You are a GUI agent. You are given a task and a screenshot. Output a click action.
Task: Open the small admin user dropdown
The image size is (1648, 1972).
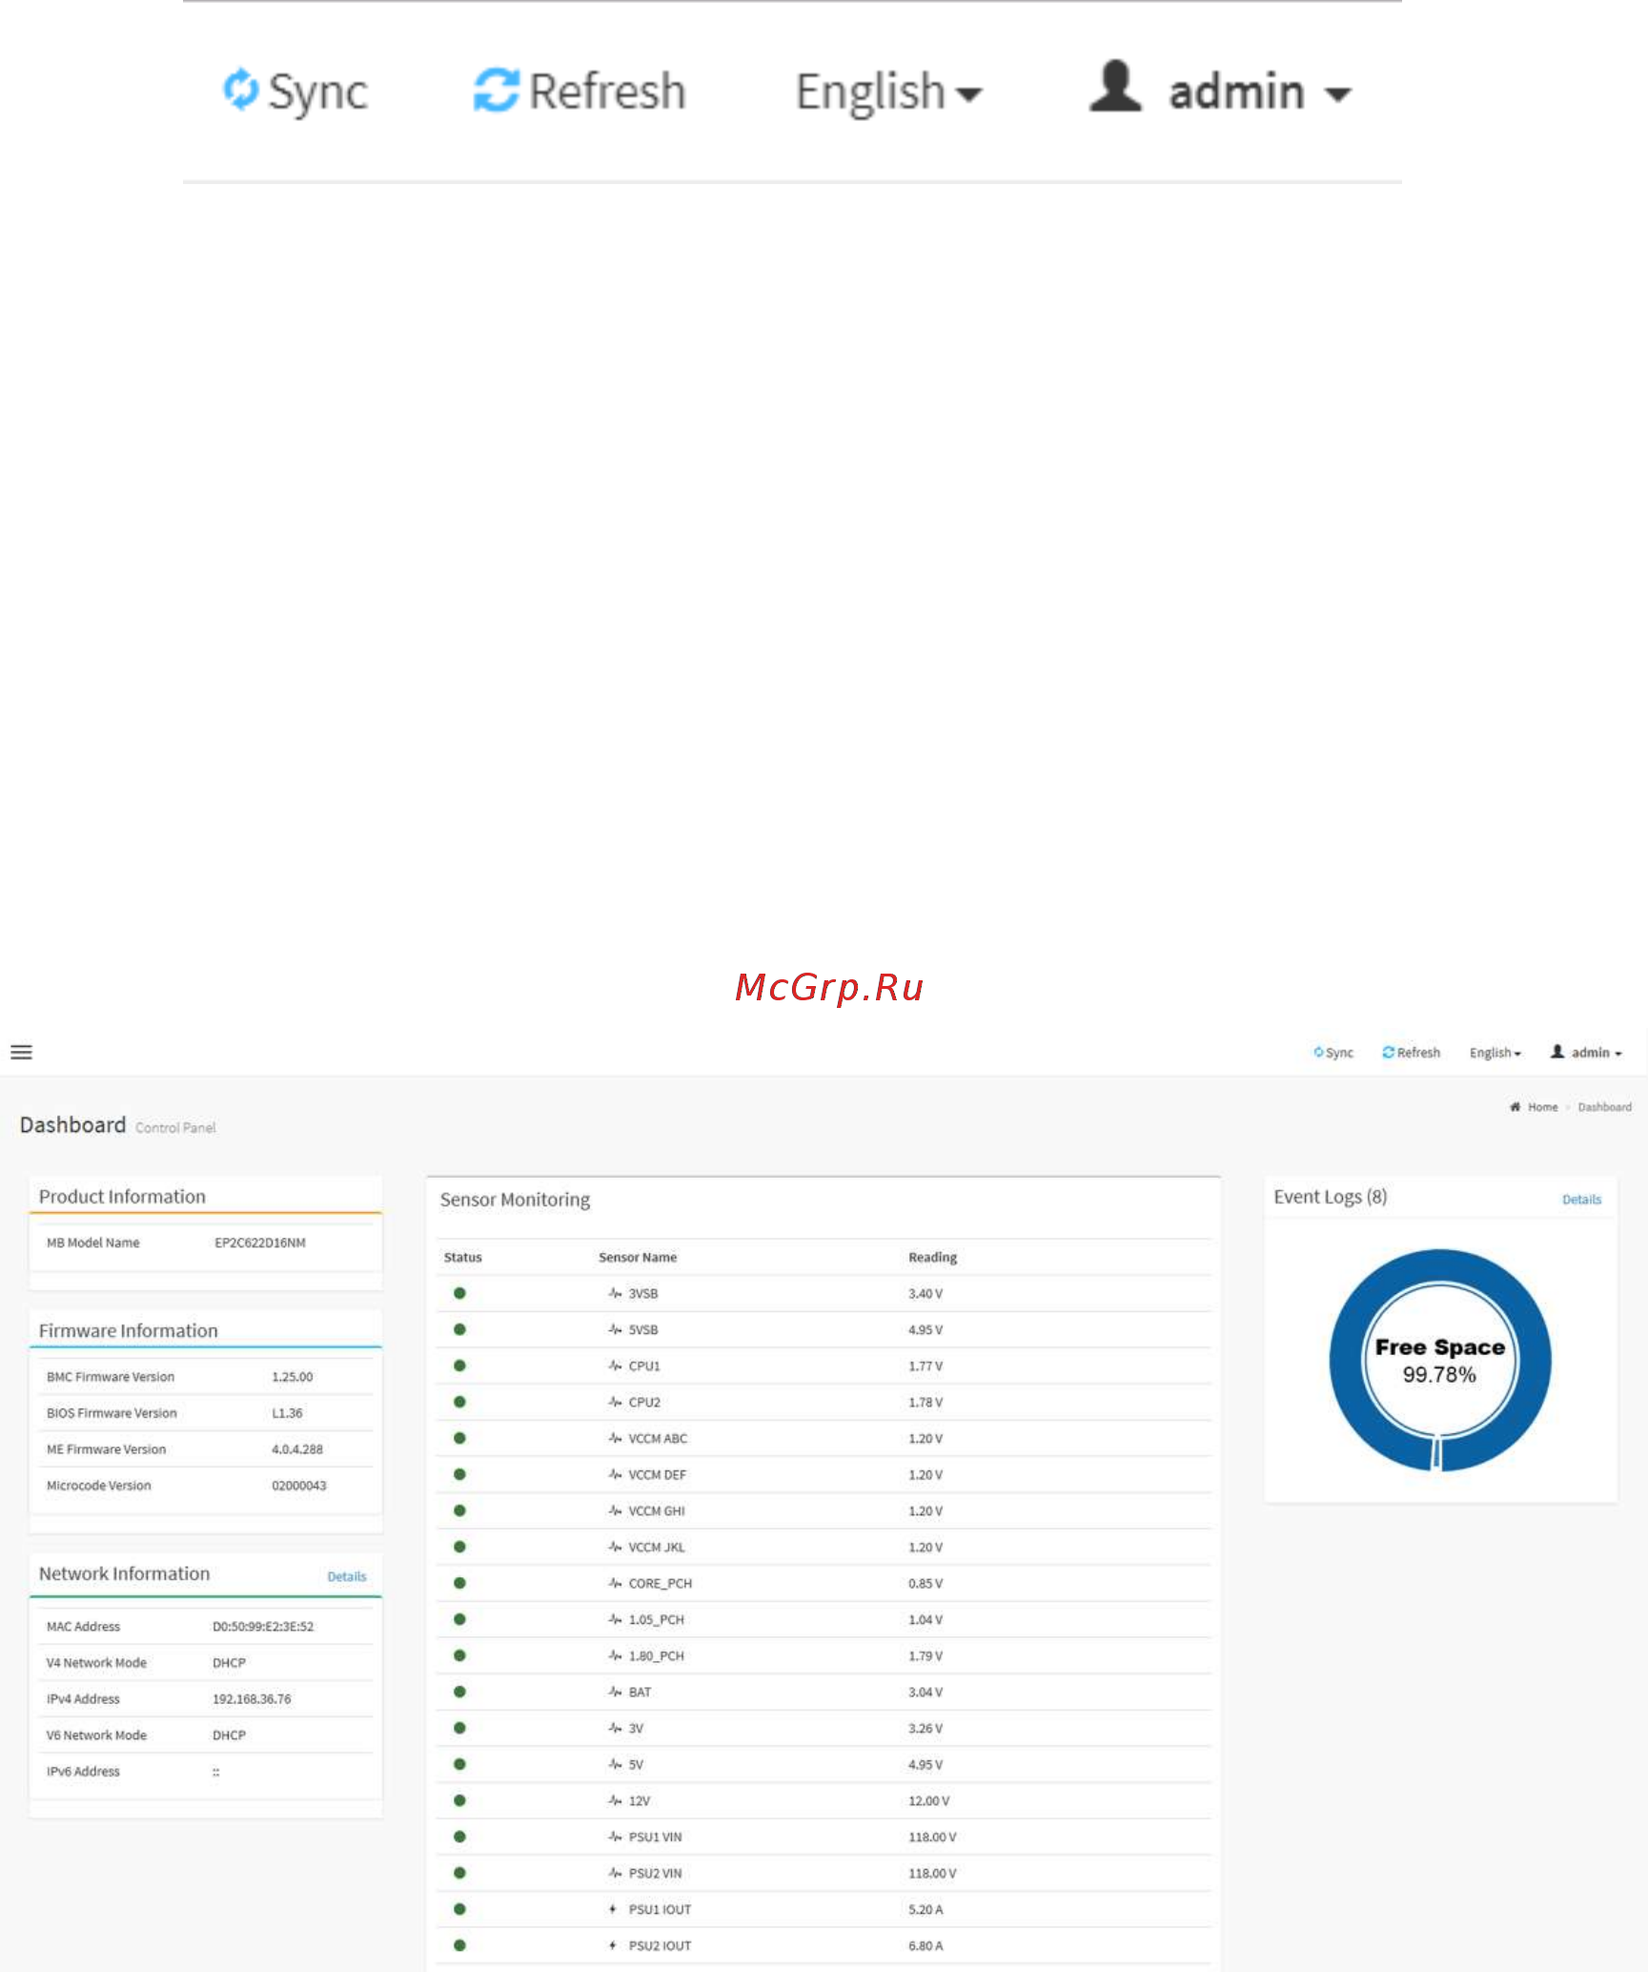click(x=1587, y=1053)
